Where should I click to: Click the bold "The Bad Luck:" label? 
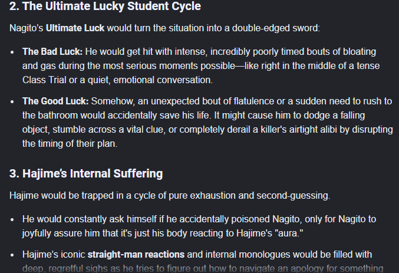52,52
